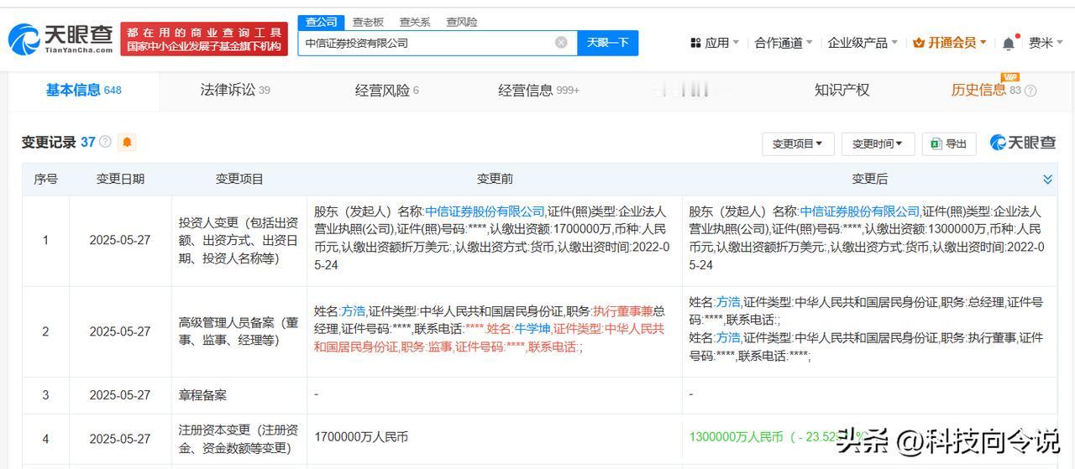Click the 天眼一下 search button

608,43
